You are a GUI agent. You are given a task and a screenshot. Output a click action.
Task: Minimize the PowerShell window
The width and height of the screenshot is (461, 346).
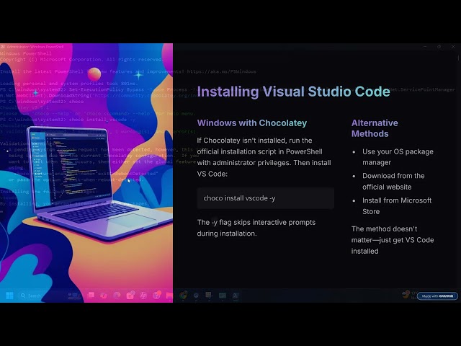point(425,46)
